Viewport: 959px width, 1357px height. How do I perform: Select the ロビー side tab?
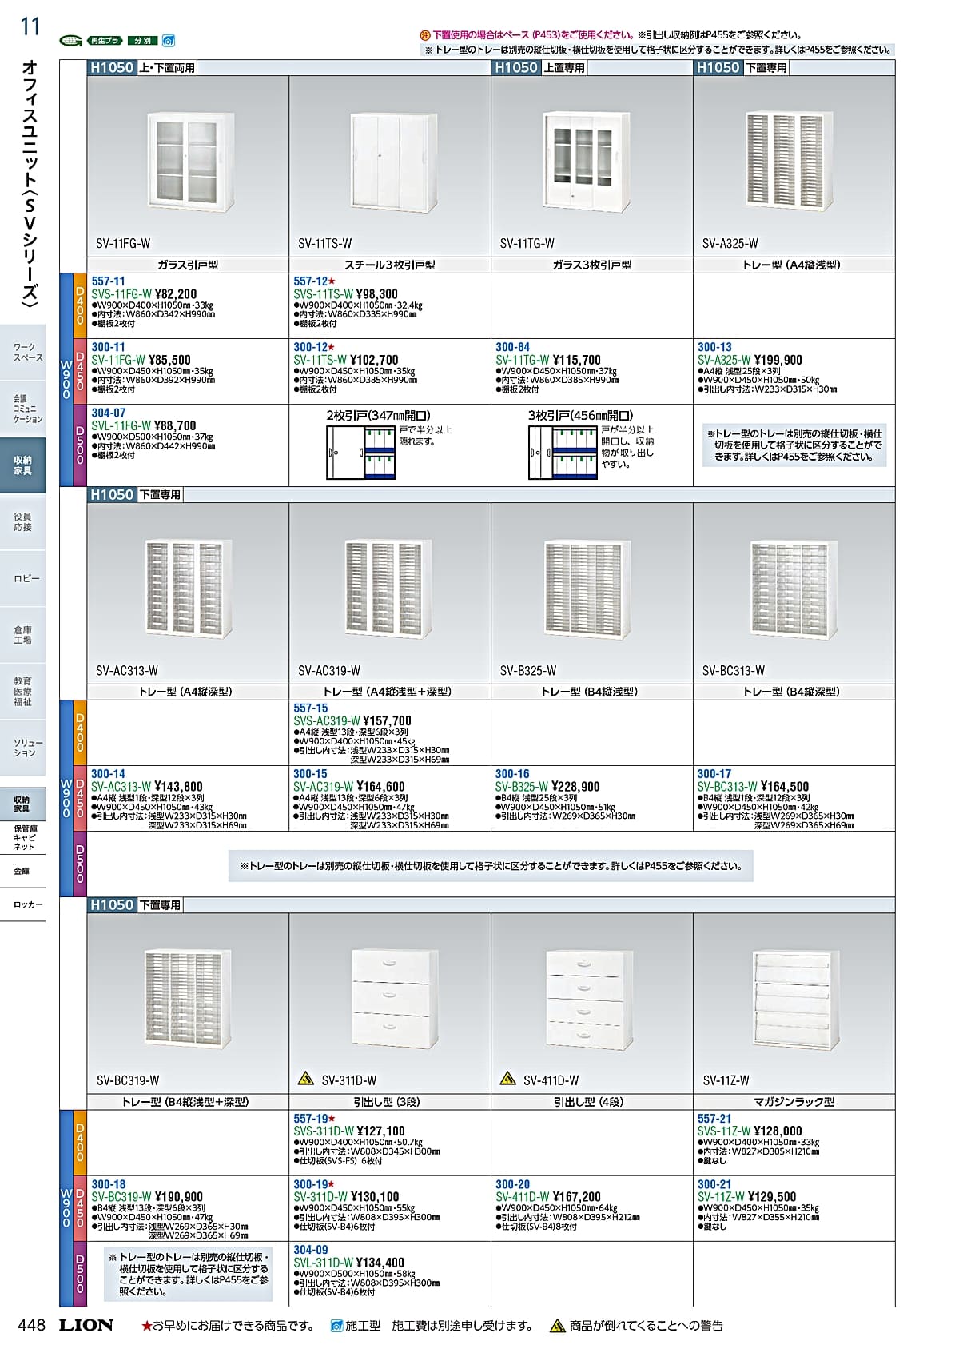(x=23, y=578)
